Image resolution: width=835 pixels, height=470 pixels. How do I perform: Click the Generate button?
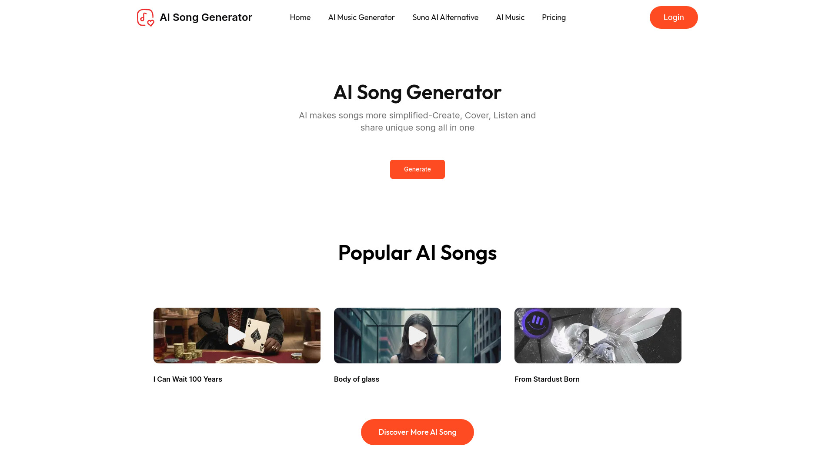point(417,169)
